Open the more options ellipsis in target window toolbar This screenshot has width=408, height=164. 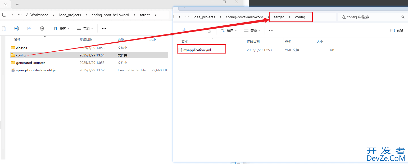[104, 28]
